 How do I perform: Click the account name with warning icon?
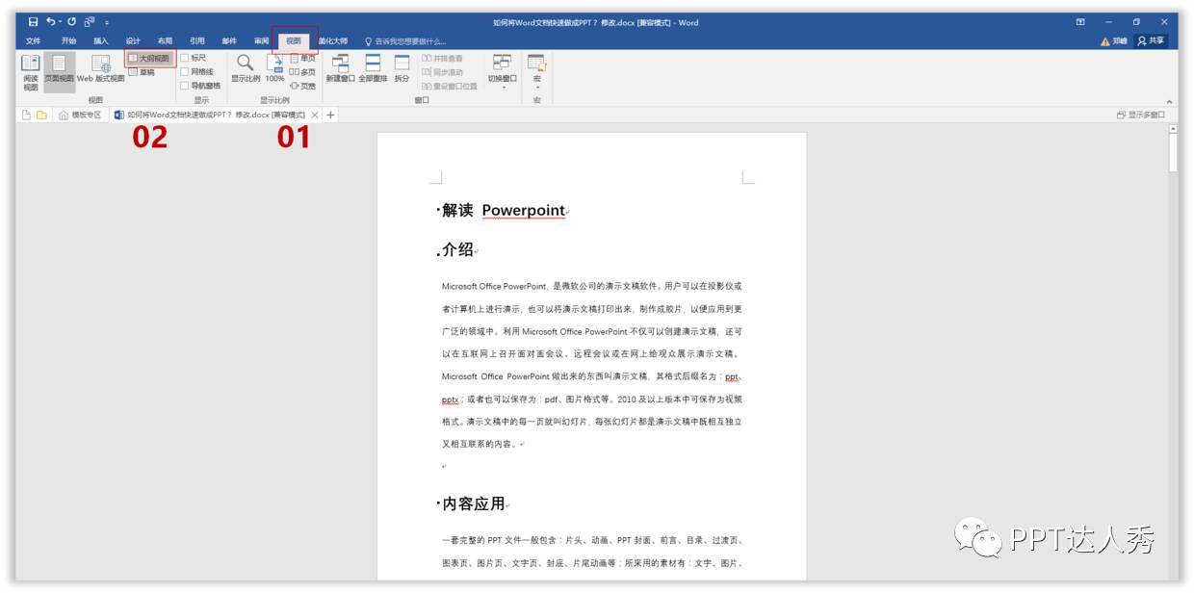pos(1114,41)
